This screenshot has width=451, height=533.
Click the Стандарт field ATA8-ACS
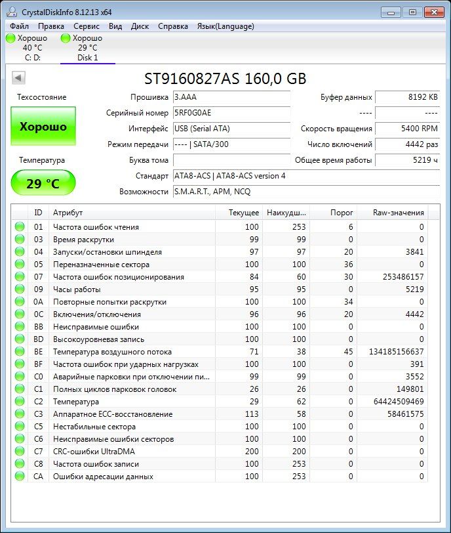[x=306, y=176]
